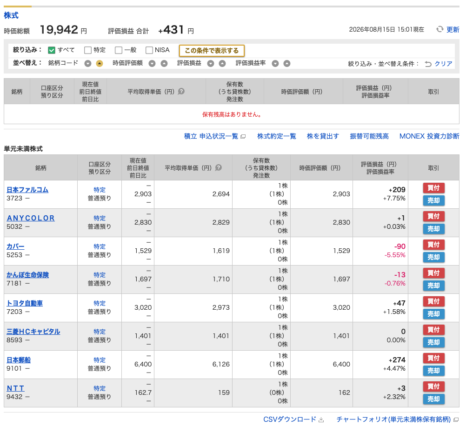Click external window icon after 積立 申込状況一覧
The image size is (466, 426).
pyautogui.click(x=243, y=136)
